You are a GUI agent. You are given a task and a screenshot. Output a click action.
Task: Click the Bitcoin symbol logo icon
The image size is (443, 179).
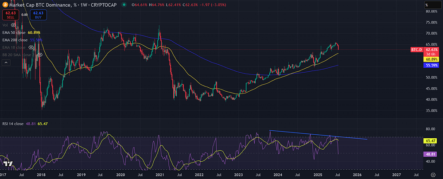tap(5, 4)
